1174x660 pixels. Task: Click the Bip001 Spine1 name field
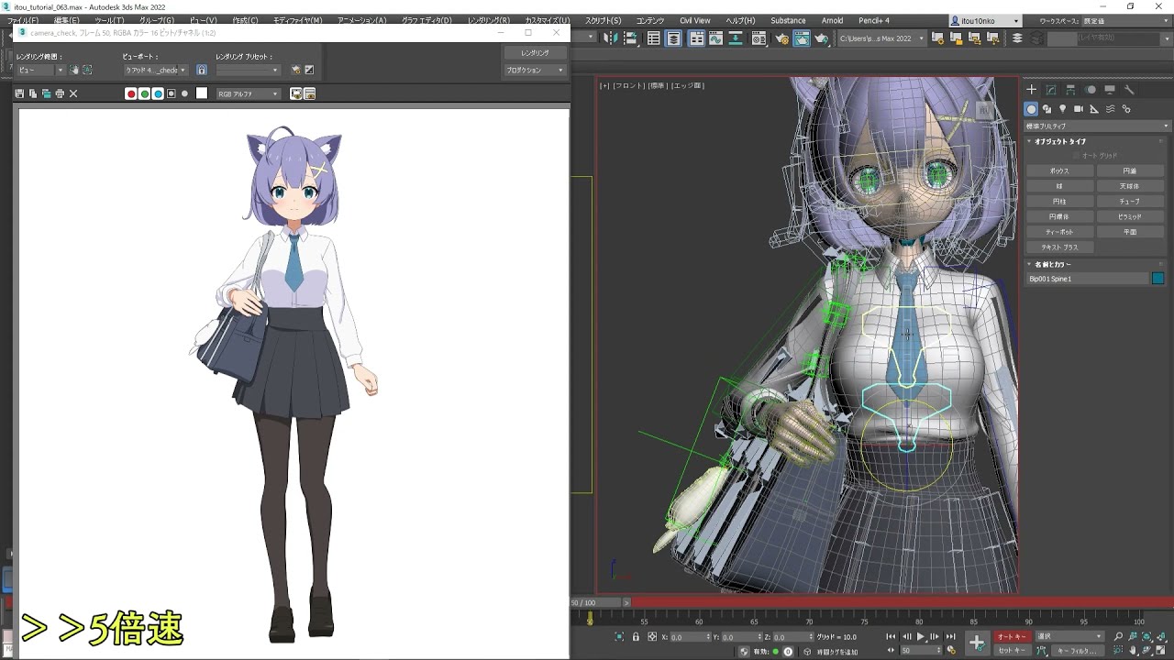click(x=1087, y=279)
